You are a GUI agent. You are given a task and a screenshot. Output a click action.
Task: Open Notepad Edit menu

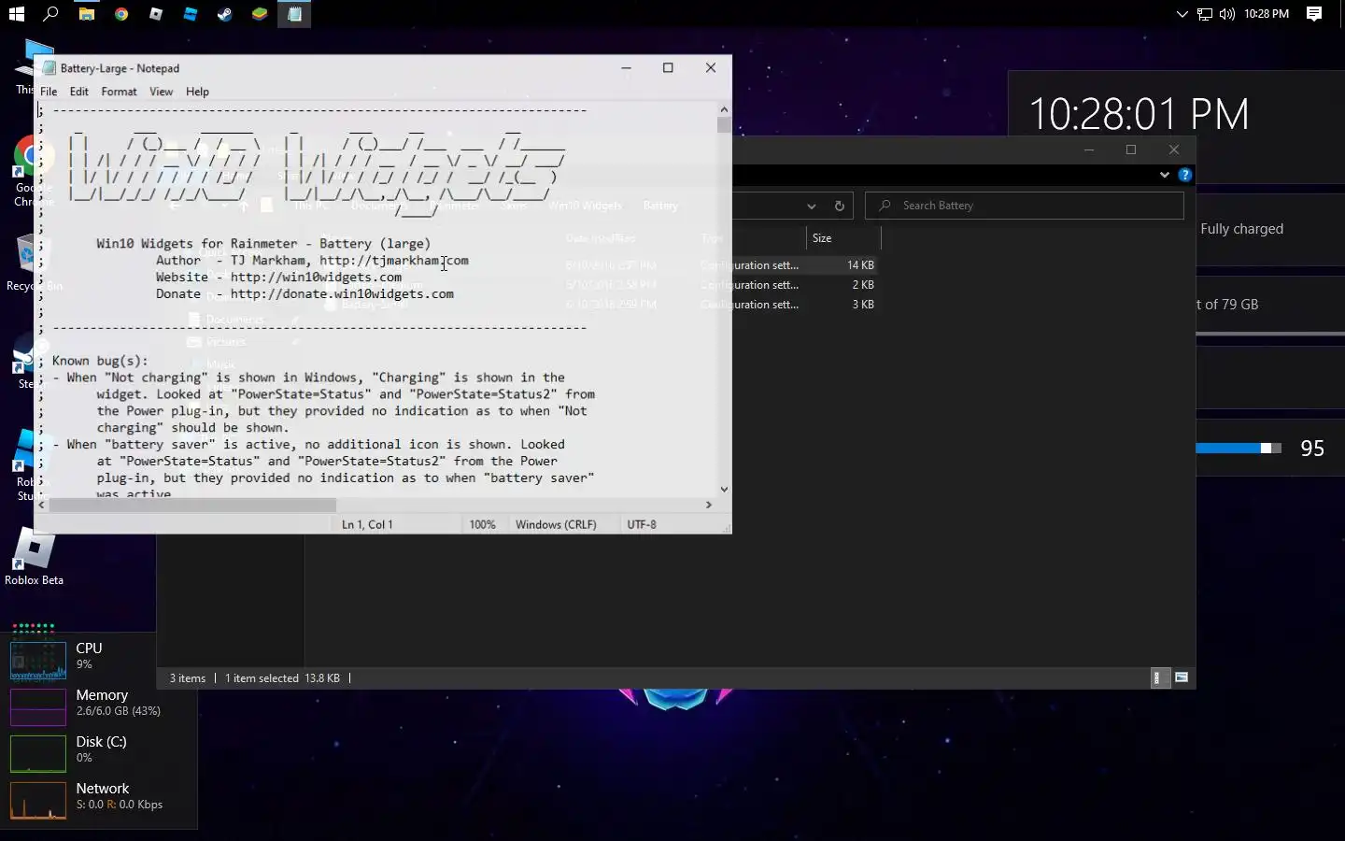79,92
